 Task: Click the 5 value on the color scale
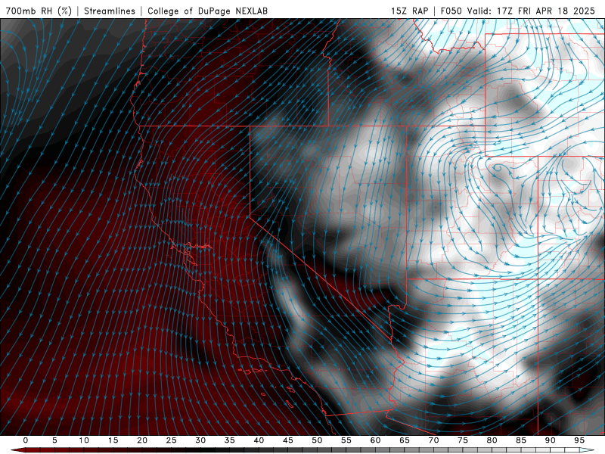54,440
